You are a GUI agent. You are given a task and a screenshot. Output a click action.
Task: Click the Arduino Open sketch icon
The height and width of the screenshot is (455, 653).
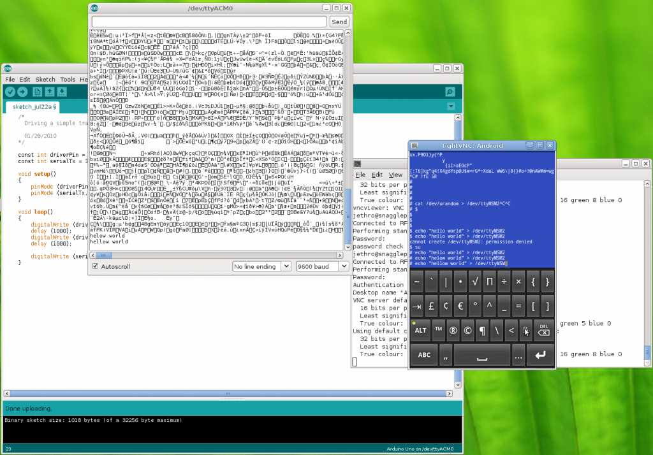point(50,92)
